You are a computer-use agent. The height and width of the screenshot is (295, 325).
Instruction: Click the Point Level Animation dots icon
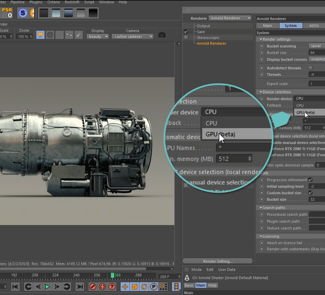pos(163,287)
